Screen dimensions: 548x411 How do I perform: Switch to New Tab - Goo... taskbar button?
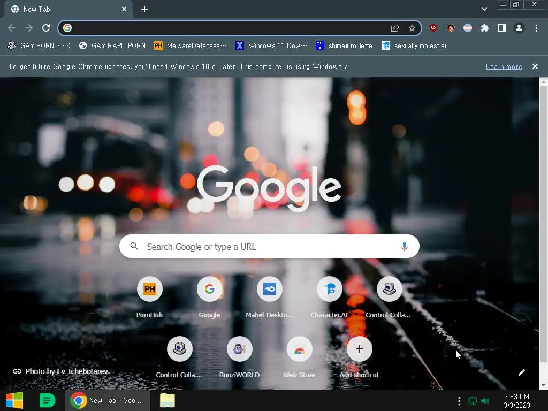tap(107, 400)
